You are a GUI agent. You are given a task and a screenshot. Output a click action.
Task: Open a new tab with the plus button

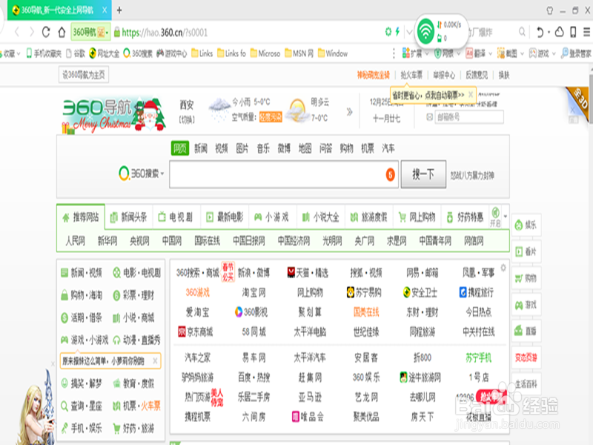click(119, 10)
